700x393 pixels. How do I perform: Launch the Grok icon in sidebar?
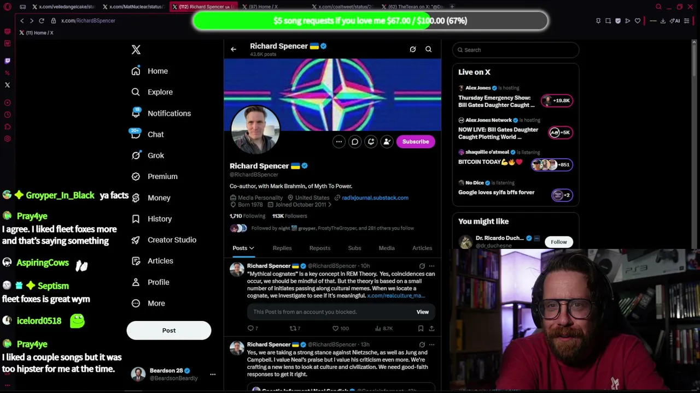[x=136, y=156]
